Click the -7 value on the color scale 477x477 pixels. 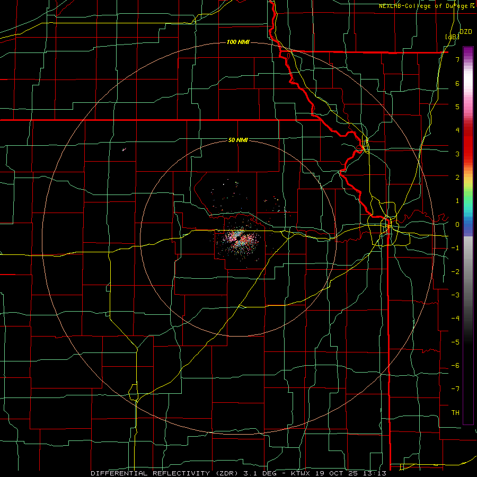coord(455,389)
